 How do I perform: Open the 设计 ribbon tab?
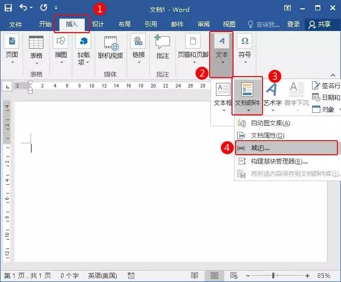(x=98, y=24)
